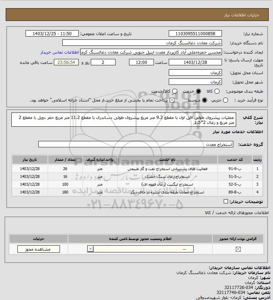The width and height of the screenshot is (273, 300).
Task: Select the خدمت radio button
Action: coord(199,91)
